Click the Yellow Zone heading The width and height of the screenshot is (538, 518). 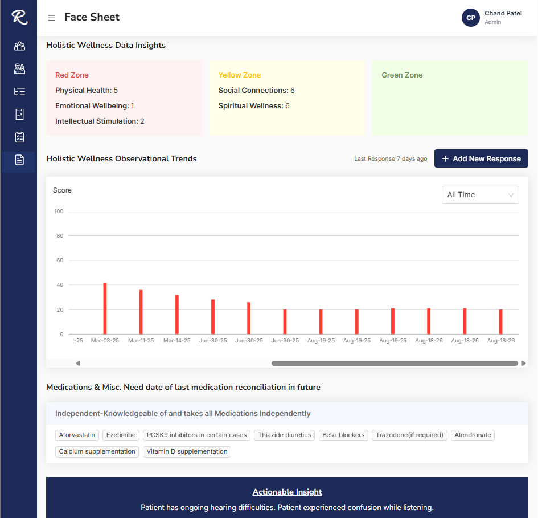point(240,75)
